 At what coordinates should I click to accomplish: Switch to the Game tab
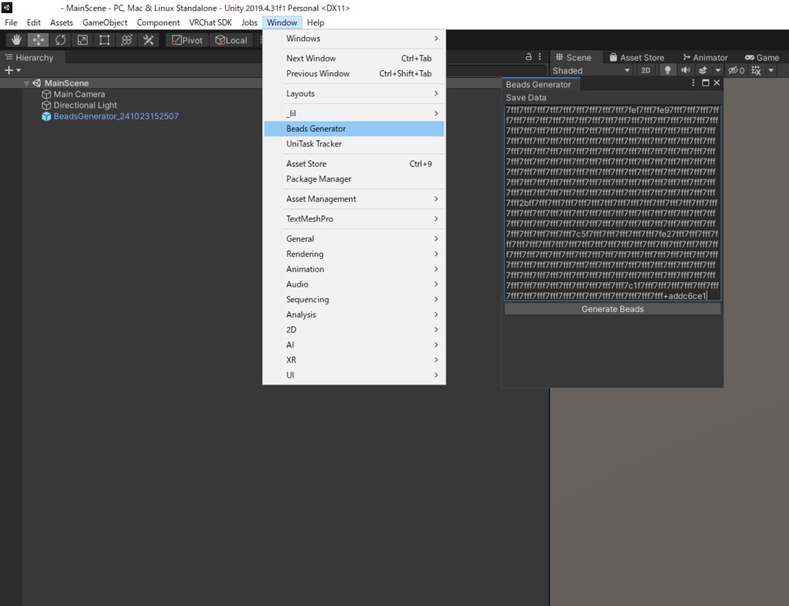[762, 57]
